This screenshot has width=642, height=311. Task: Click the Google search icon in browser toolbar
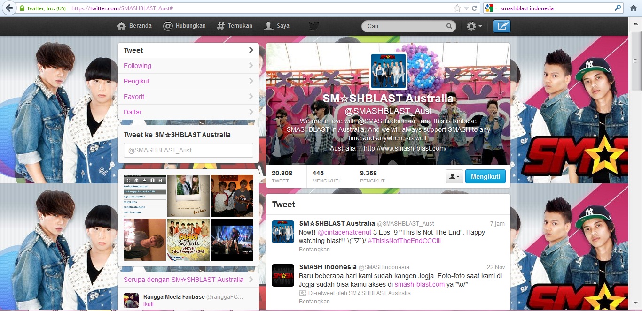point(490,8)
